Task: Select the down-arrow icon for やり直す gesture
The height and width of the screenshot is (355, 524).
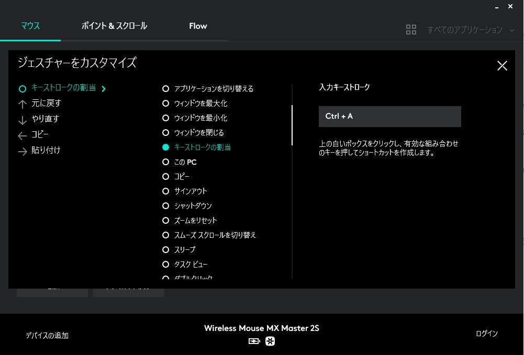Action: [x=23, y=119]
